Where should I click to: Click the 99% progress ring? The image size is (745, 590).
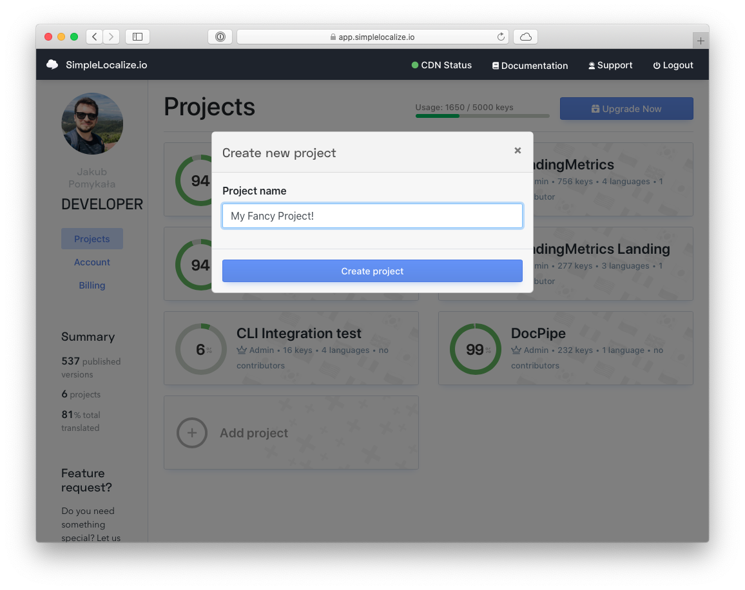pyautogui.click(x=475, y=349)
